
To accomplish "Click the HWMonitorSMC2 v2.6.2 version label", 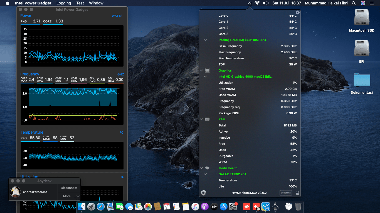I will (249, 193).
